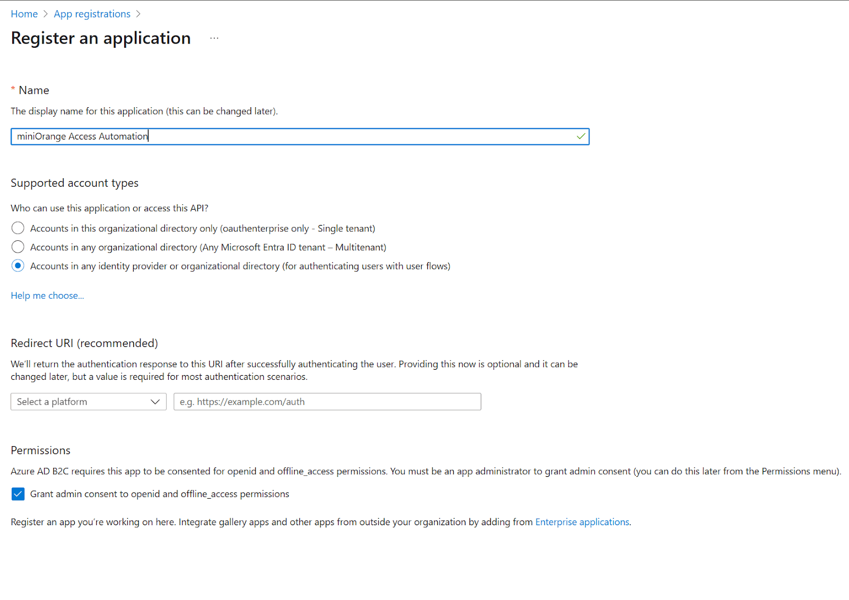Viewport: 849px width, 600px height.
Task: Click the Permissions section heading
Action: pyautogui.click(x=41, y=450)
